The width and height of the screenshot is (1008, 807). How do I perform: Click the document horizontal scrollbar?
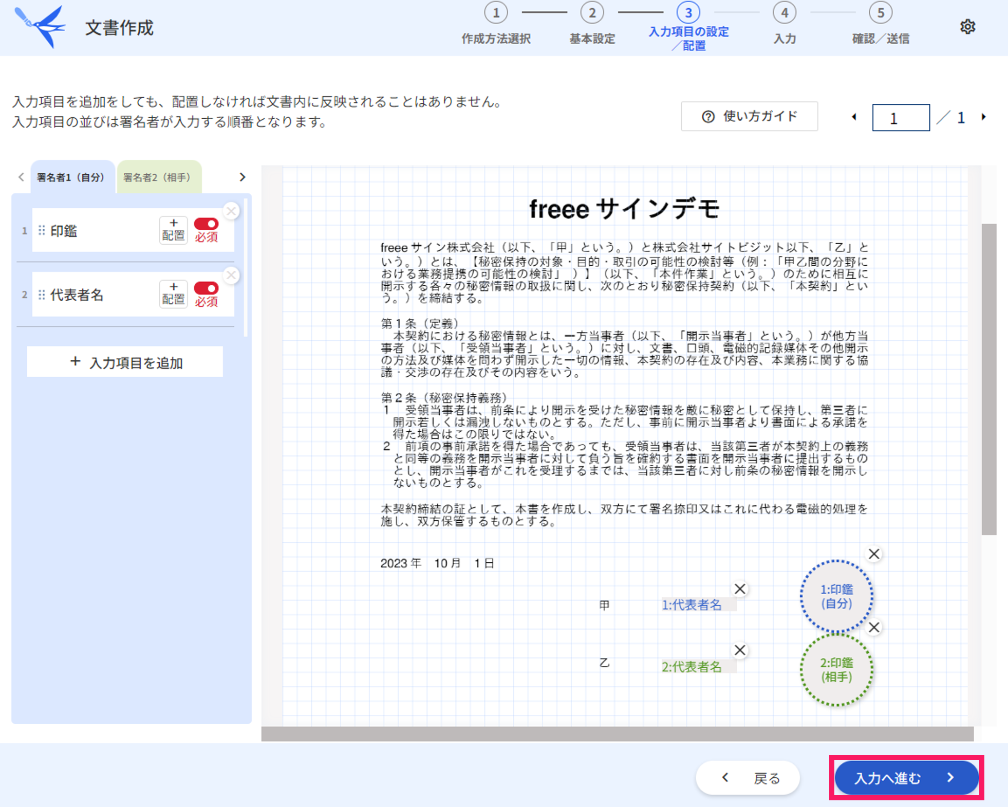(x=618, y=734)
